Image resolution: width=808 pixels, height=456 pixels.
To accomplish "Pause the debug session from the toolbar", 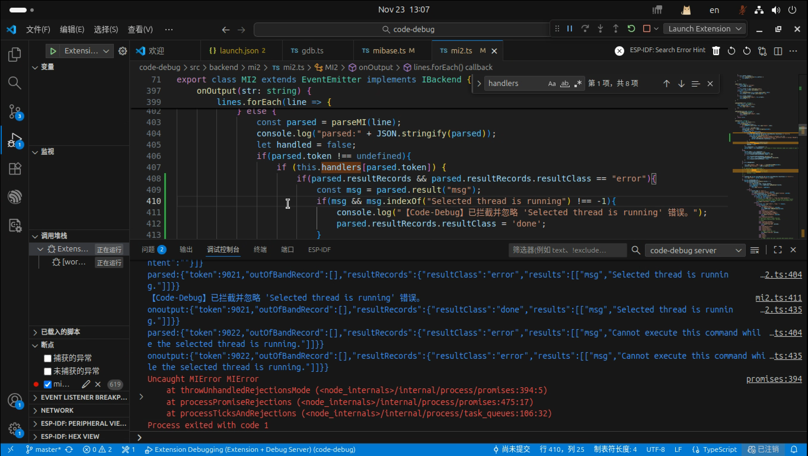I will (570, 29).
